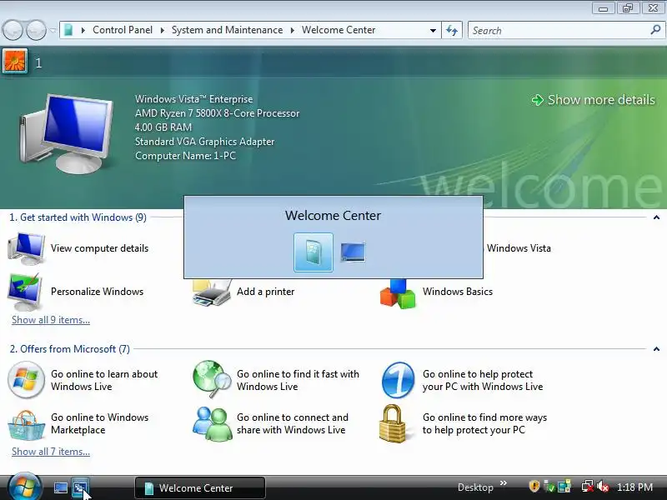The height and width of the screenshot is (500, 667).
Task: Click the disconnected network tray icon
Action: coord(588,487)
